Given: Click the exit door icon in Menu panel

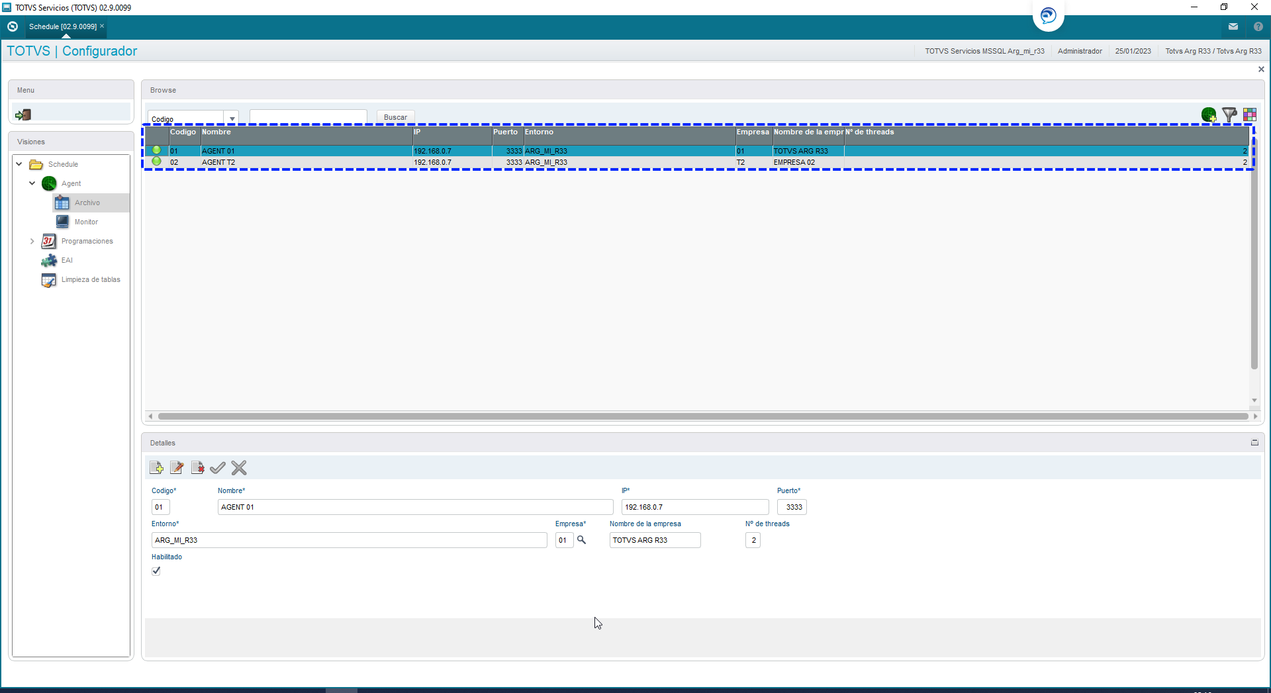Looking at the screenshot, I should point(23,115).
